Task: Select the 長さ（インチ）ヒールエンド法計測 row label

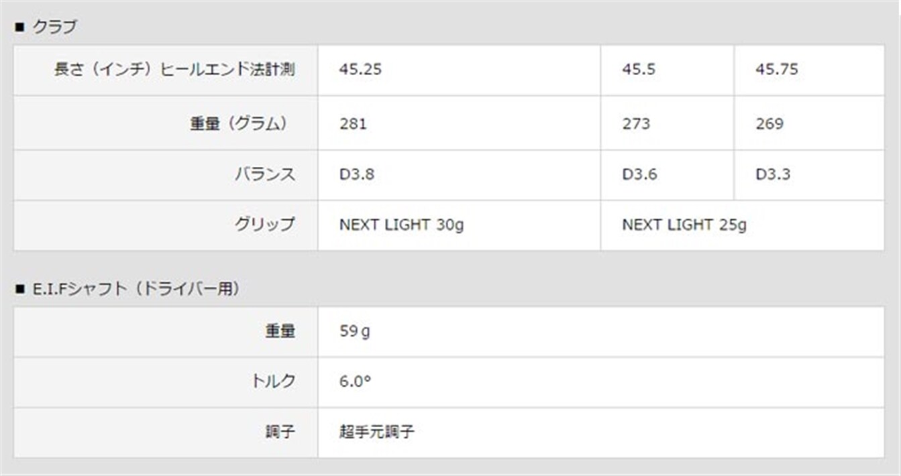Action: click(x=174, y=70)
